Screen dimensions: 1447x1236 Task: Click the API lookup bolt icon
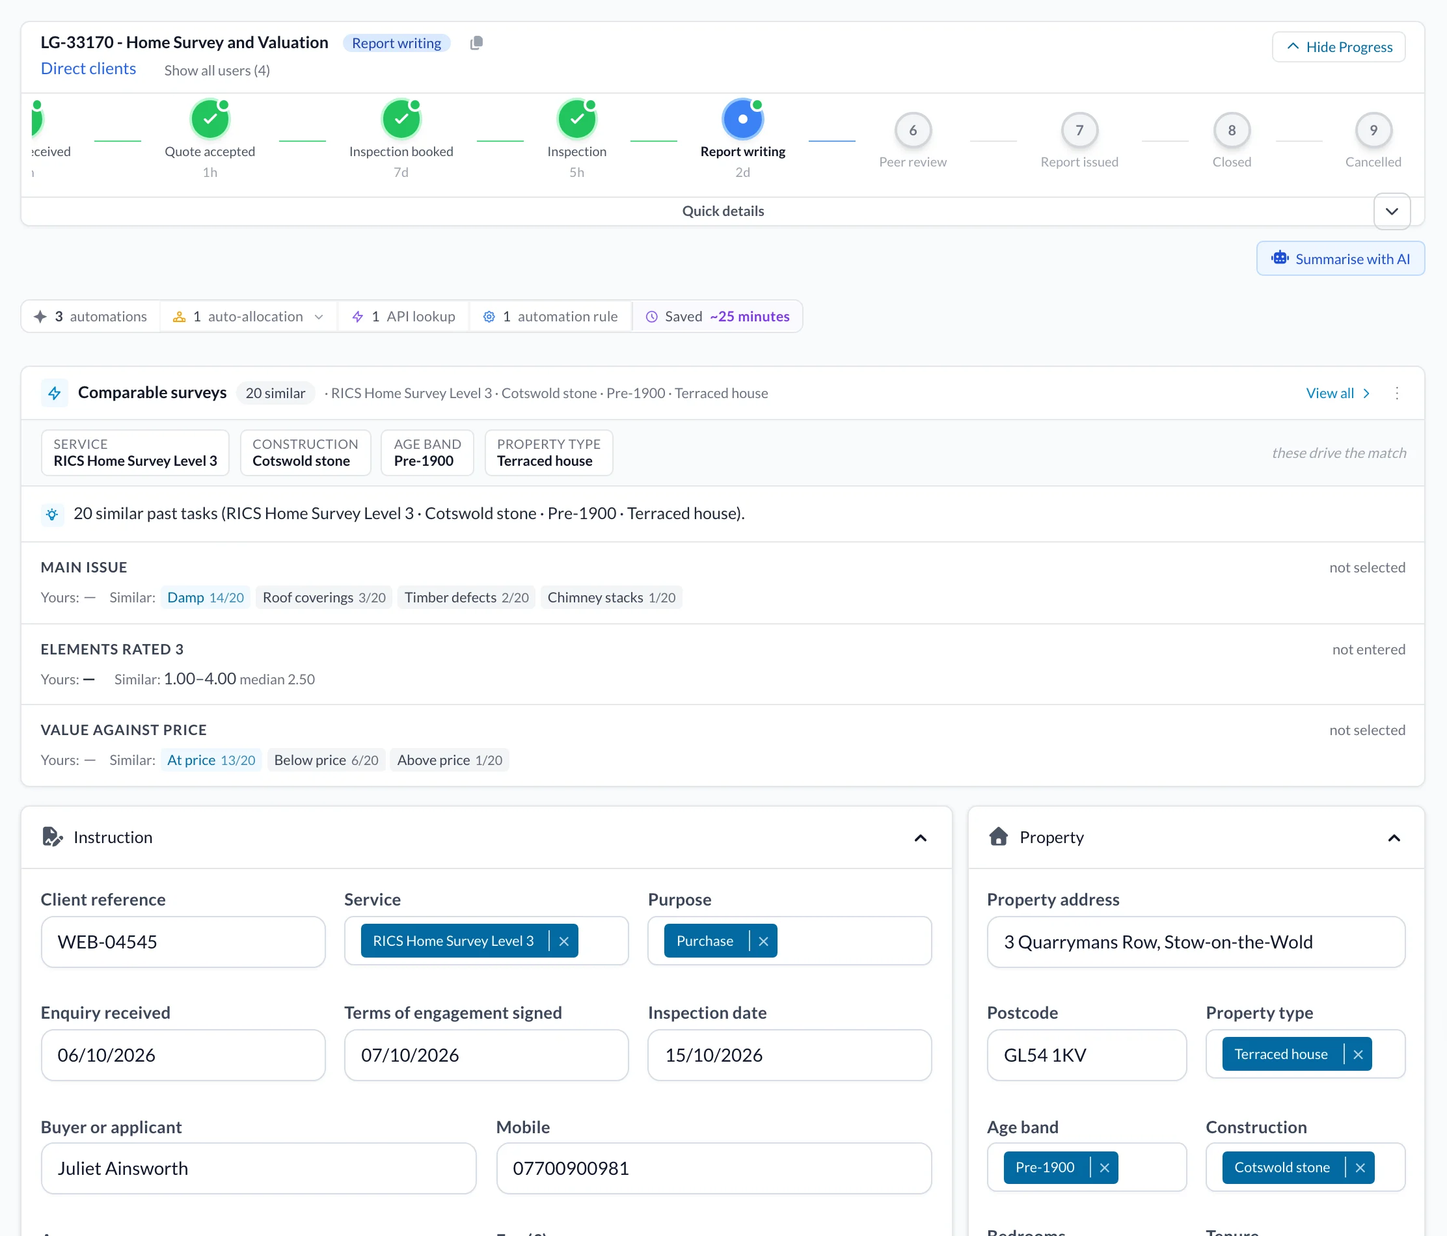[358, 317]
